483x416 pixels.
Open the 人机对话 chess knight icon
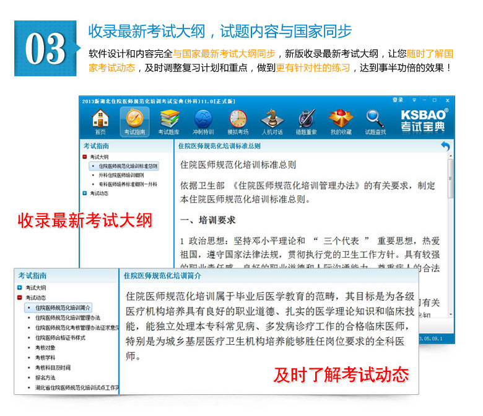pyautogui.click(x=272, y=122)
